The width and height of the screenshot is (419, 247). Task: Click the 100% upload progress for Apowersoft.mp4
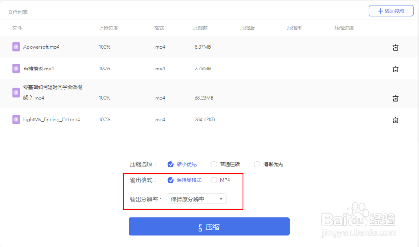pos(104,47)
